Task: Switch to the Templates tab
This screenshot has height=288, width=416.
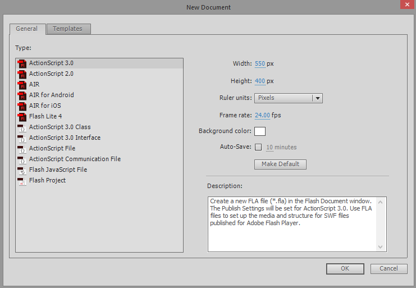Action: [x=68, y=29]
